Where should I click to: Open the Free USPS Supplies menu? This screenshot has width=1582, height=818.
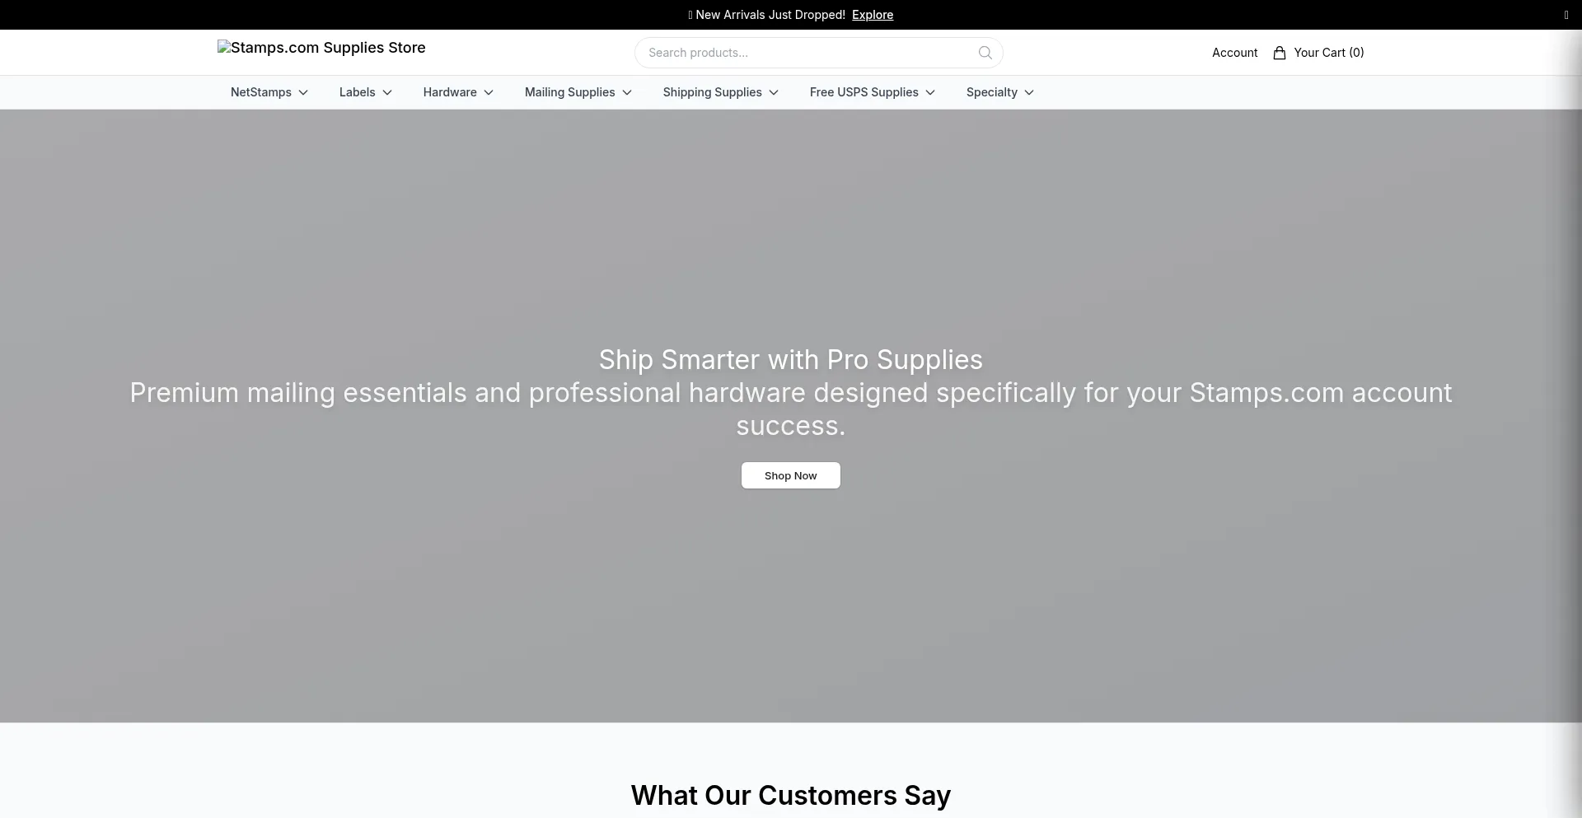pyautogui.click(x=864, y=92)
